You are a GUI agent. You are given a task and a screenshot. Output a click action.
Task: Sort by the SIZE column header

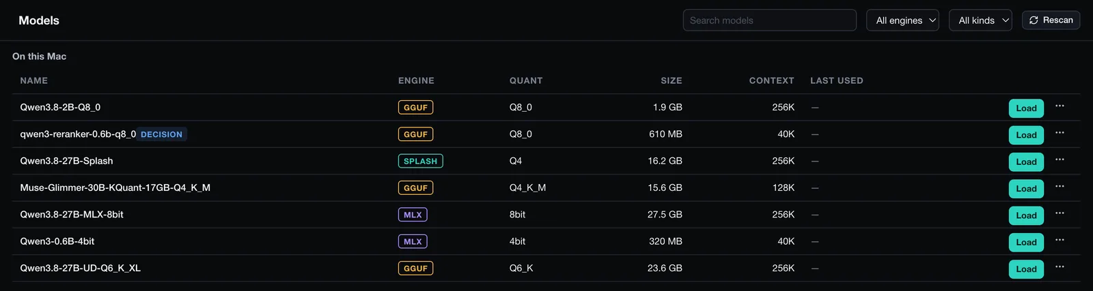(672, 80)
